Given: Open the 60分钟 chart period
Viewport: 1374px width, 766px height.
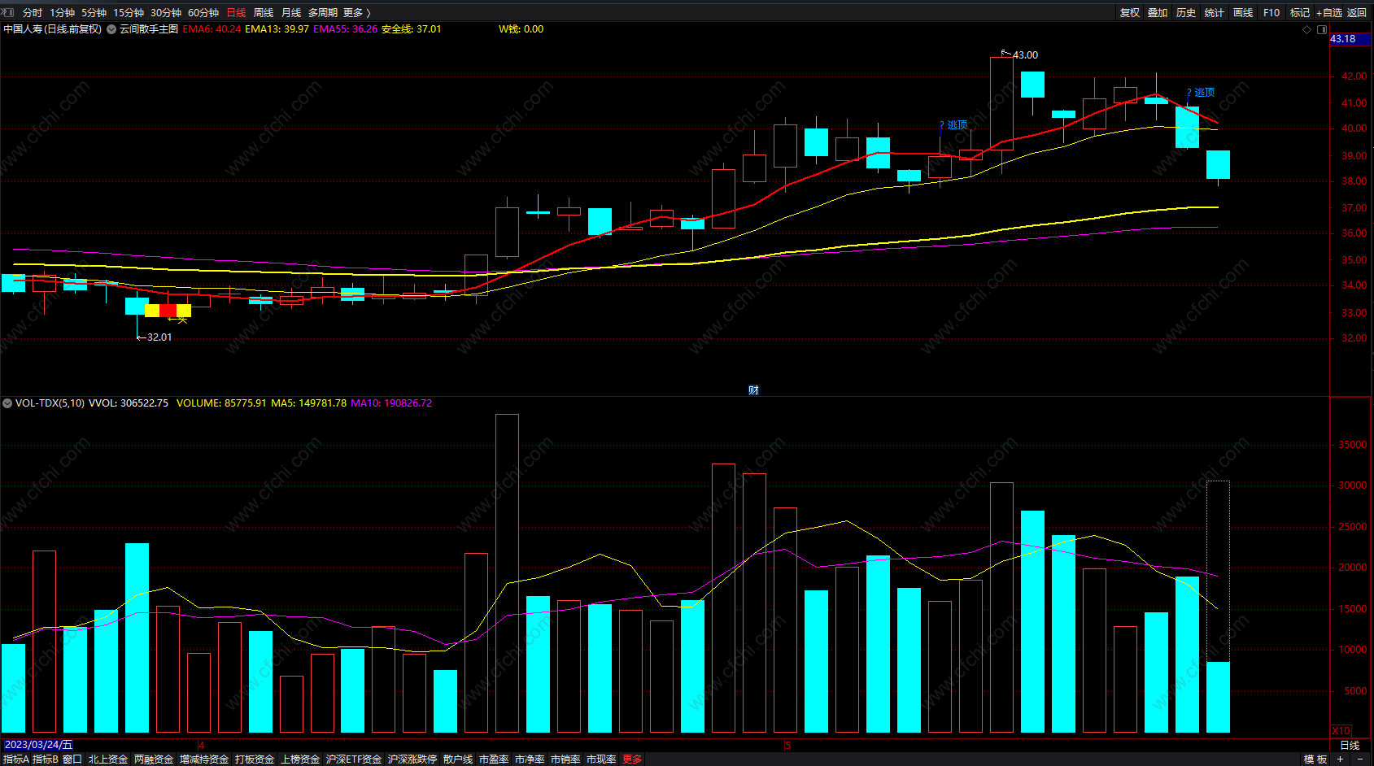Looking at the screenshot, I should click(x=203, y=13).
